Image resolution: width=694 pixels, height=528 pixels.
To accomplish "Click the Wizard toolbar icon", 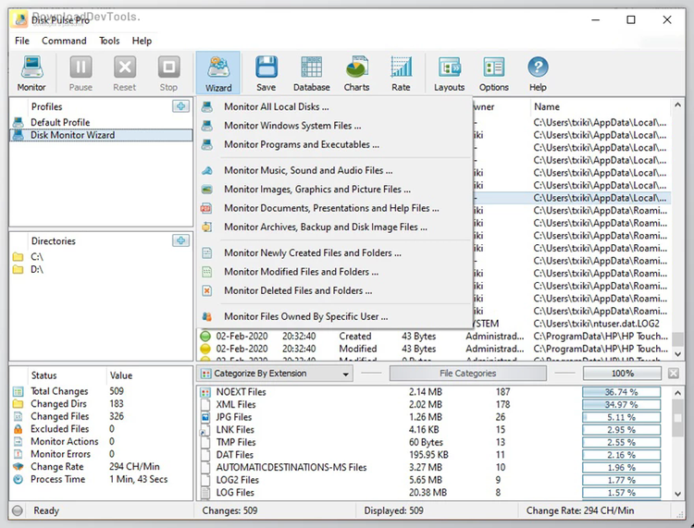I will point(218,73).
